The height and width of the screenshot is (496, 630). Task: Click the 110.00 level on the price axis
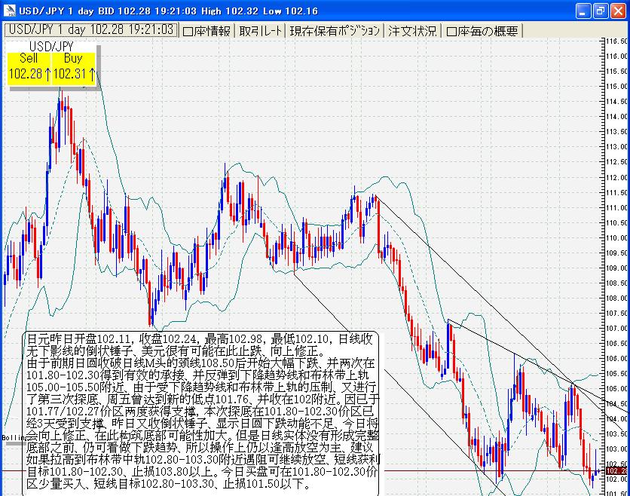point(616,237)
